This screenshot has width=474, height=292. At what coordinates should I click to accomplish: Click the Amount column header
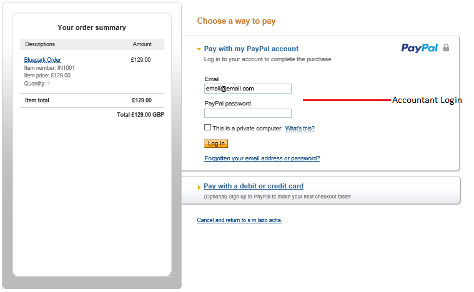tap(142, 44)
